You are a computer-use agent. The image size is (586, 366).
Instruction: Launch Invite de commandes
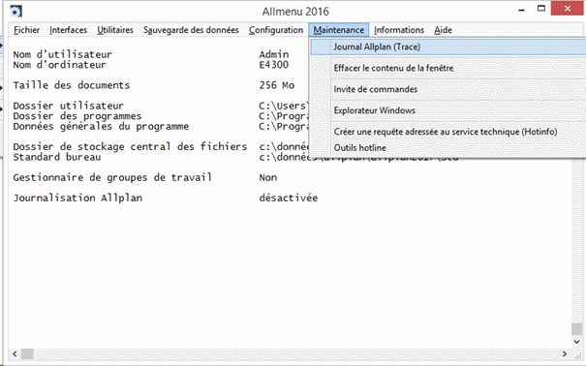(x=448, y=89)
